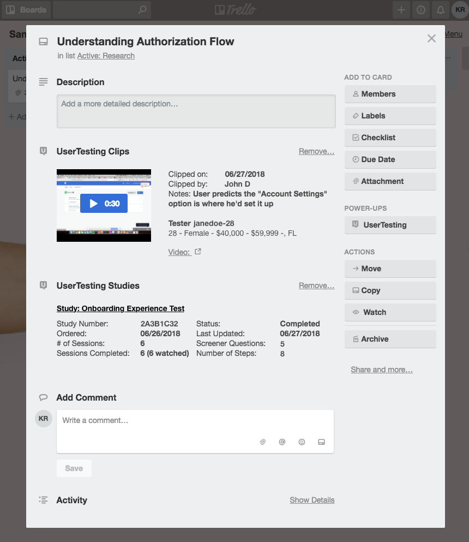Open Remove options for UserTesting Studies
The height and width of the screenshot is (542, 469).
316,285
